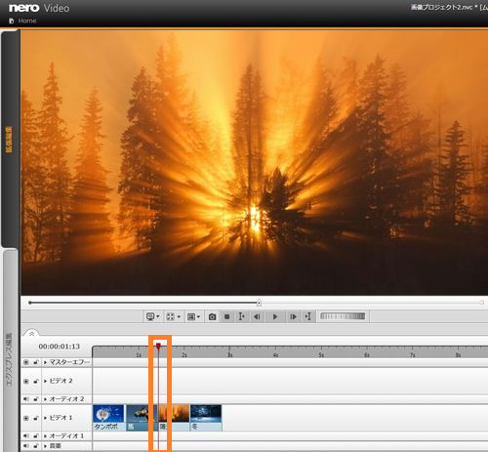The height and width of the screenshot is (452, 488).
Task: Capture a snapshot with the camera icon
Action: (x=212, y=316)
